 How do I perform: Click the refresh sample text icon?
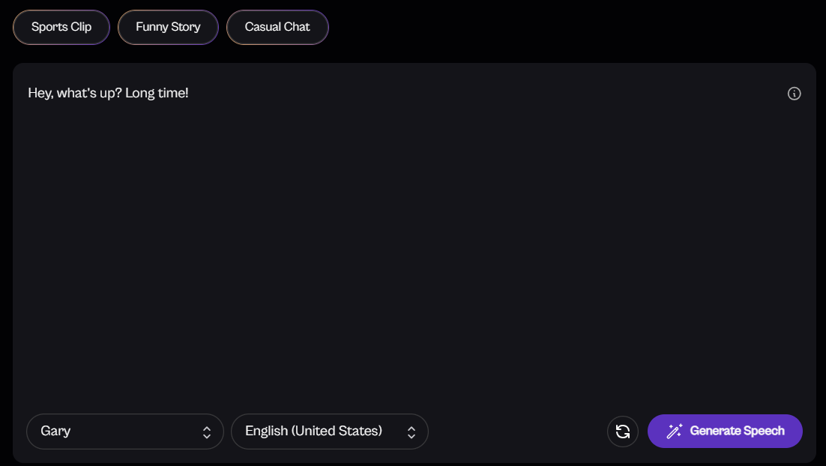[622, 432]
